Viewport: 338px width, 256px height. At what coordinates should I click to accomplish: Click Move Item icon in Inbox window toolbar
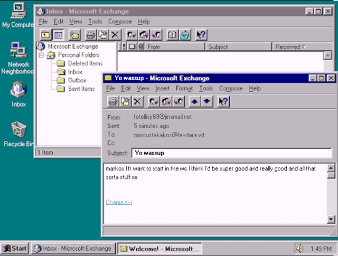click(103, 35)
